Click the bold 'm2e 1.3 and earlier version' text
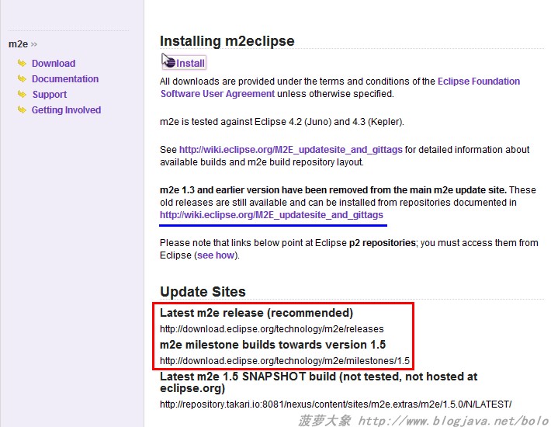Viewport: 551px width, 427px height. pyautogui.click(x=333, y=190)
